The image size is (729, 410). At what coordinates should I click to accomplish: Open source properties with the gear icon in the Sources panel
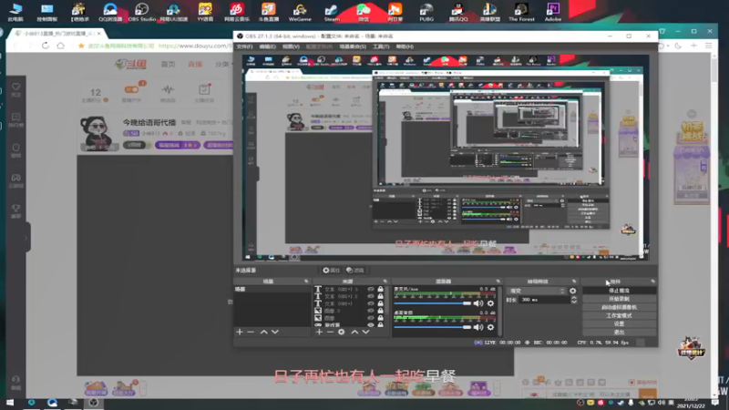pyautogui.click(x=341, y=332)
